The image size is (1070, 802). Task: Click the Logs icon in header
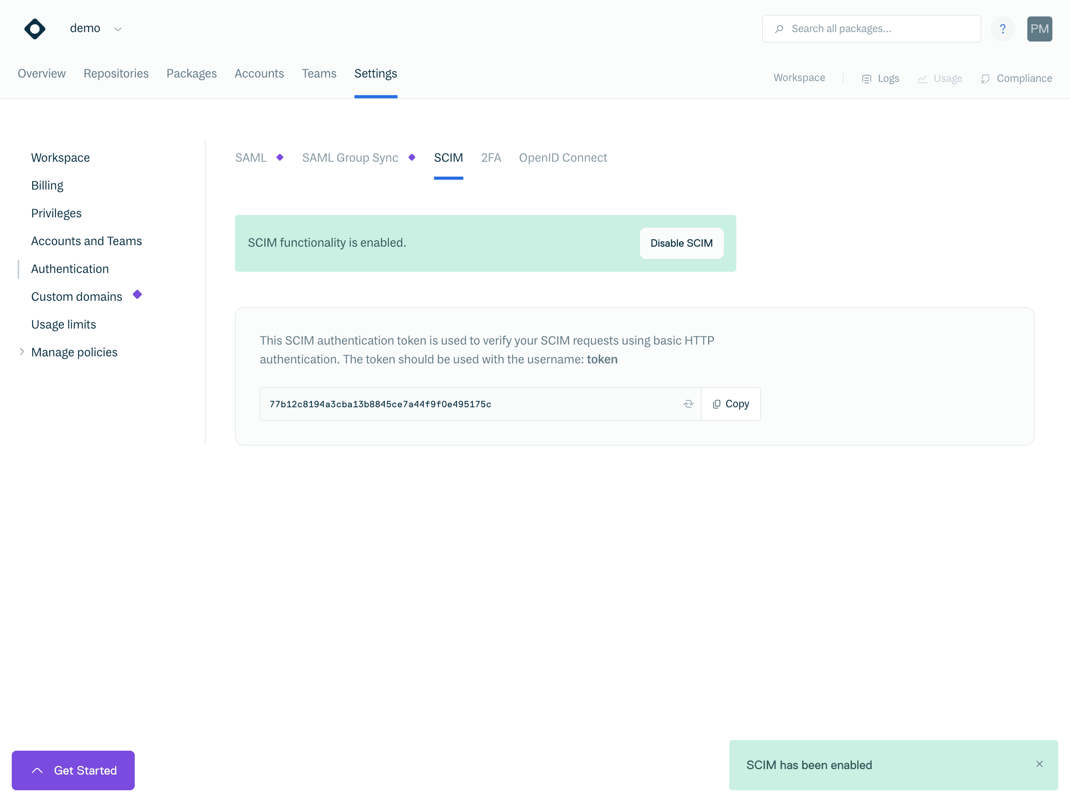coord(866,79)
